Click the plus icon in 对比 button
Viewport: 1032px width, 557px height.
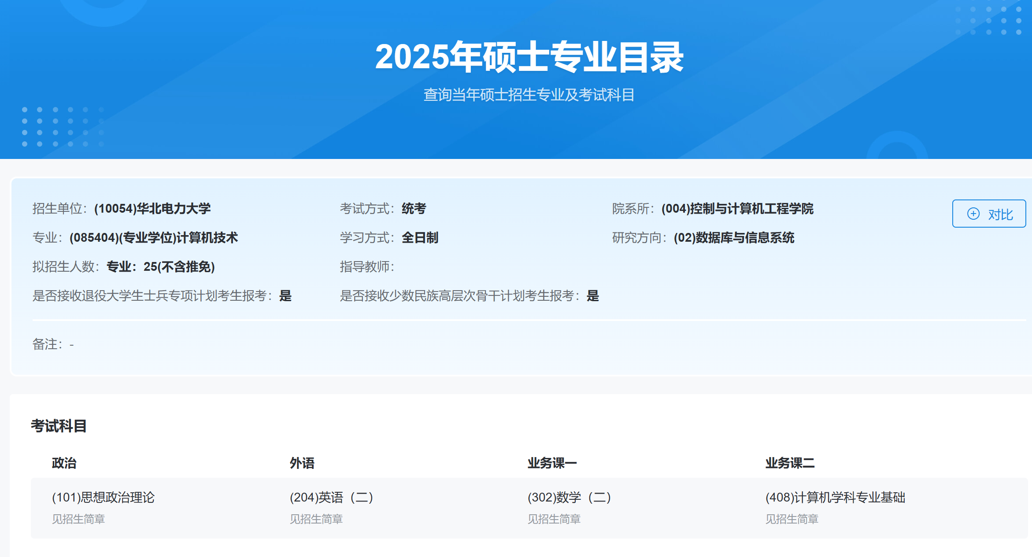coord(973,214)
